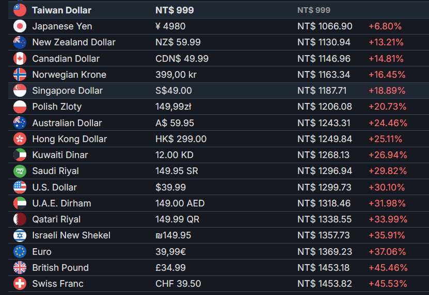Click the Japan flag icon
Screen dimensions: 429x295
pos(20,26)
